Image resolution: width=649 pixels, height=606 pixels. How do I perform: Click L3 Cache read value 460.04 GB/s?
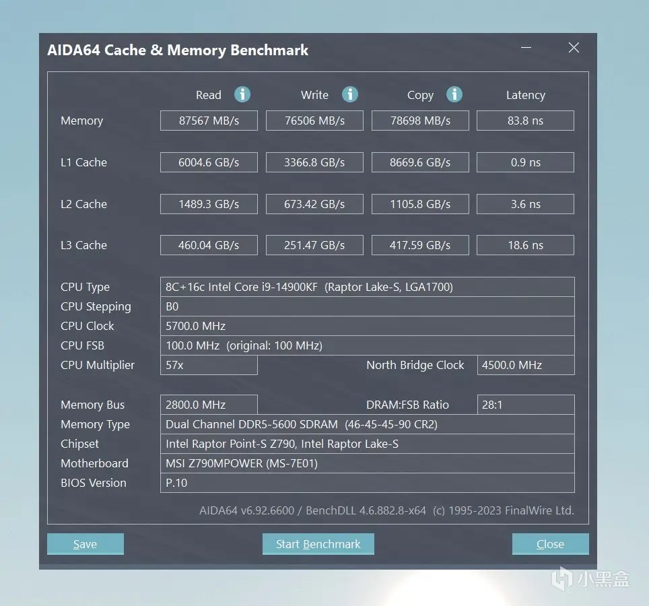click(x=209, y=245)
